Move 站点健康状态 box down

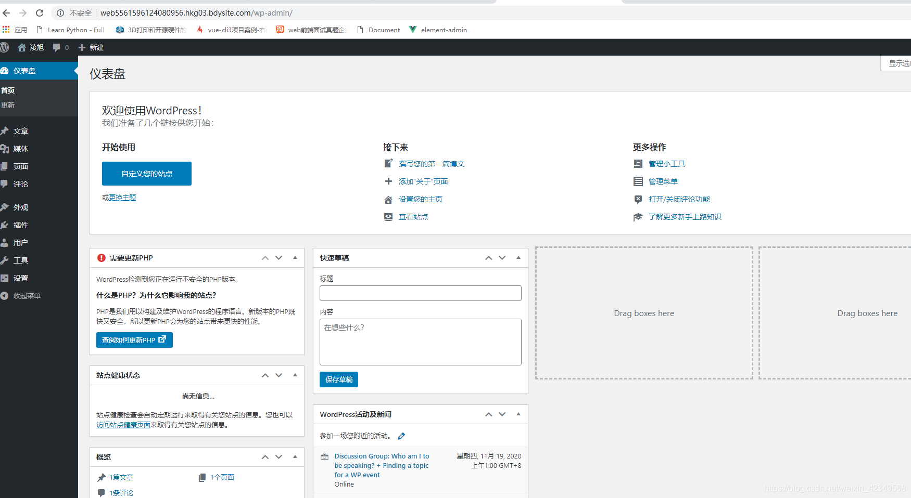pos(279,375)
